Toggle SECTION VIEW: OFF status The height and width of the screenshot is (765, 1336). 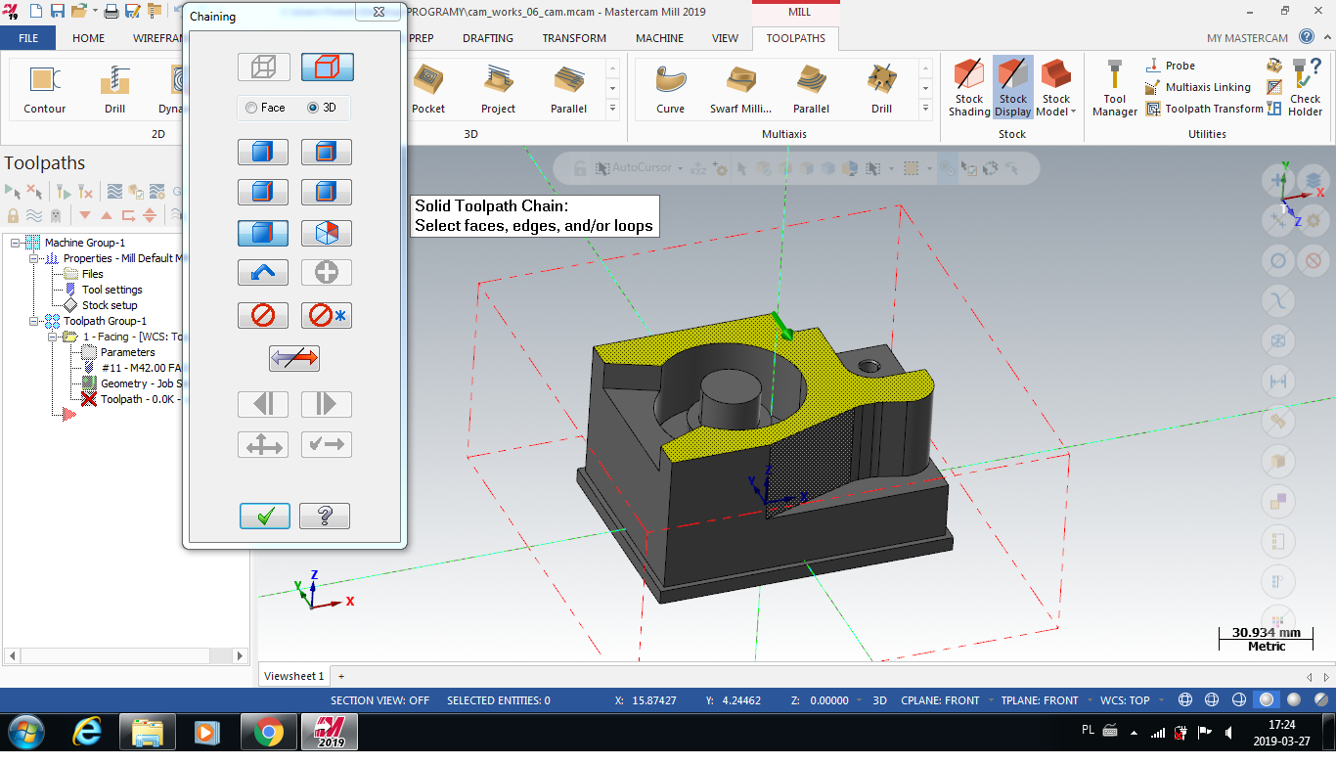[x=379, y=700]
